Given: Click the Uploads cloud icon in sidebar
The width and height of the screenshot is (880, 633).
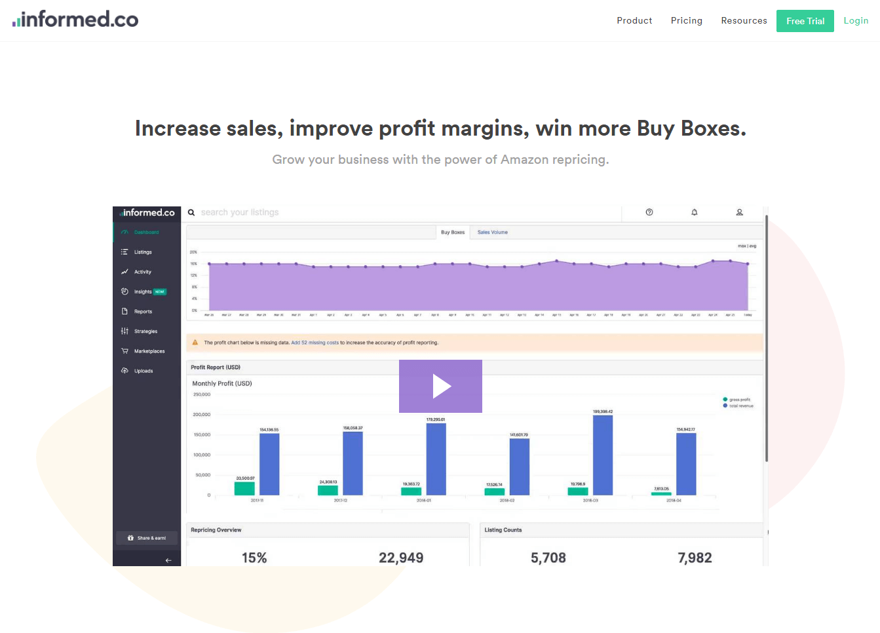Looking at the screenshot, I should [124, 371].
